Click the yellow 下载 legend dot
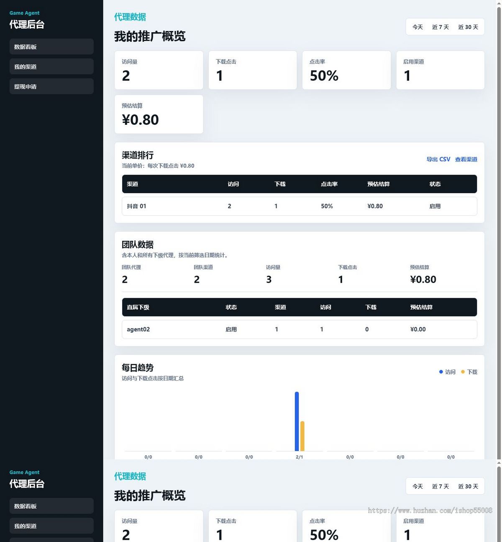Screen dimensions: 502x542 [x=463, y=372]
